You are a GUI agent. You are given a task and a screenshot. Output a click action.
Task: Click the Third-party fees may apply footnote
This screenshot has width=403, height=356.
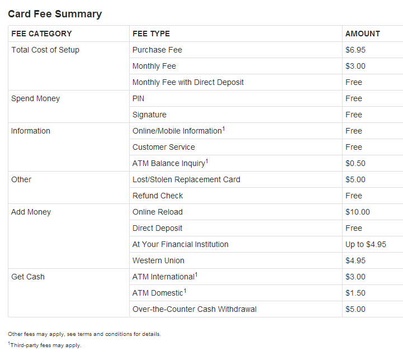click(x=45, y=345)
